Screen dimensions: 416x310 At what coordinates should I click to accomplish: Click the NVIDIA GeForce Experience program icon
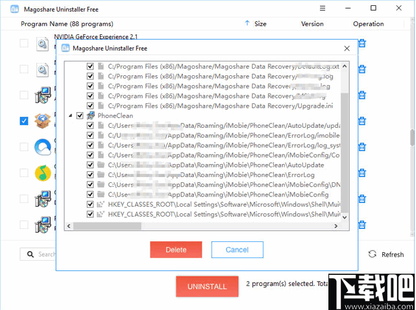(x=43, y=44)
